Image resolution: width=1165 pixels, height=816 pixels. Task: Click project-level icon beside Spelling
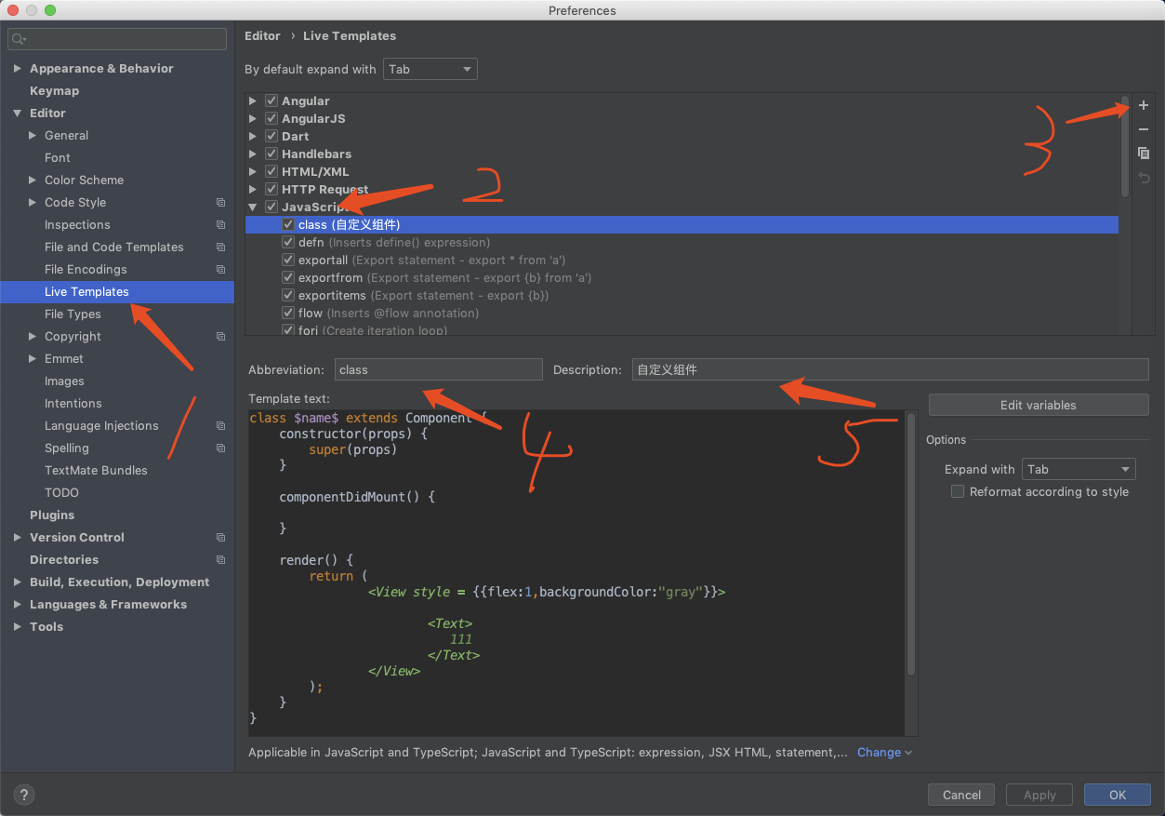(x=220, y=448)
